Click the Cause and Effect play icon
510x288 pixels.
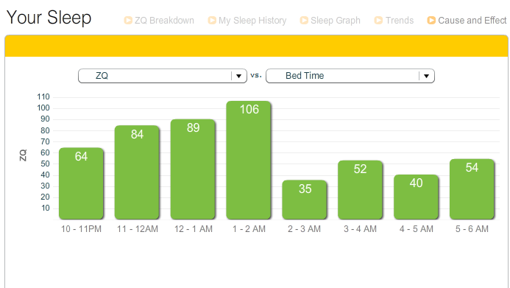[431, 21]
